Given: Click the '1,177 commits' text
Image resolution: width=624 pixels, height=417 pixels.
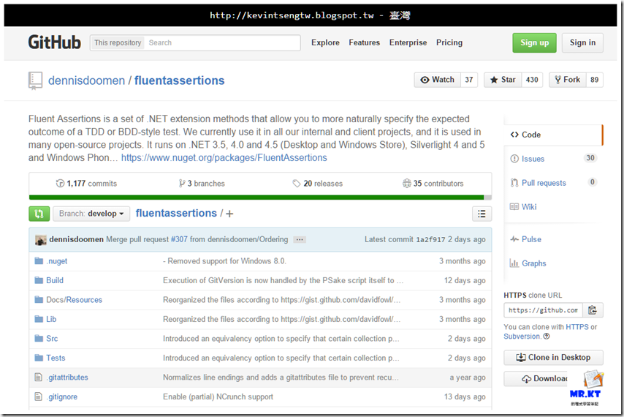Looking at the screenshot, I should pos(92,183).
